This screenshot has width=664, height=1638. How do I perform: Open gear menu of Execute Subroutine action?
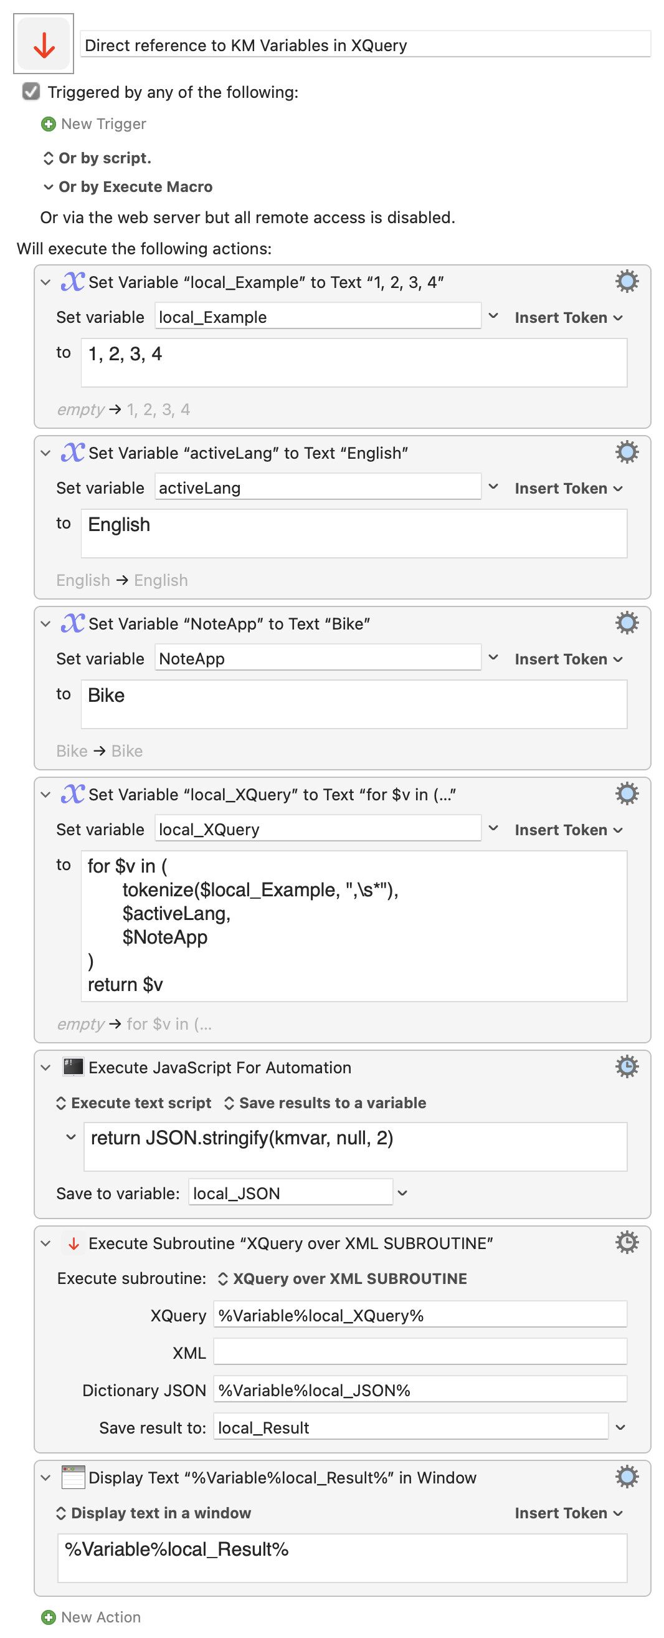point(626,1242)
